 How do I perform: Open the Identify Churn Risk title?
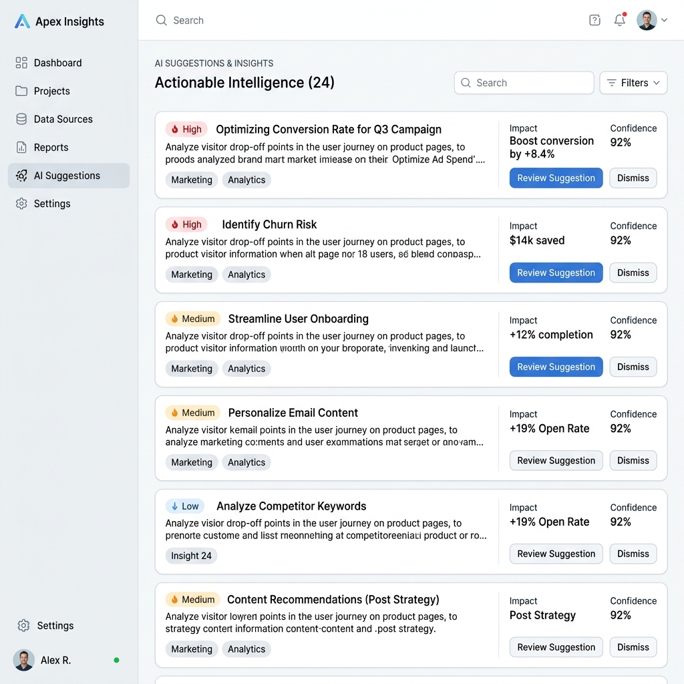(269, 224)
